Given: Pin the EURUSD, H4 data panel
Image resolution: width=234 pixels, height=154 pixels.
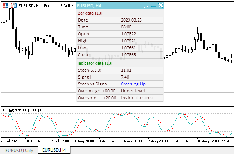Looking at the screenshot, I should click(x=147, y=5).
